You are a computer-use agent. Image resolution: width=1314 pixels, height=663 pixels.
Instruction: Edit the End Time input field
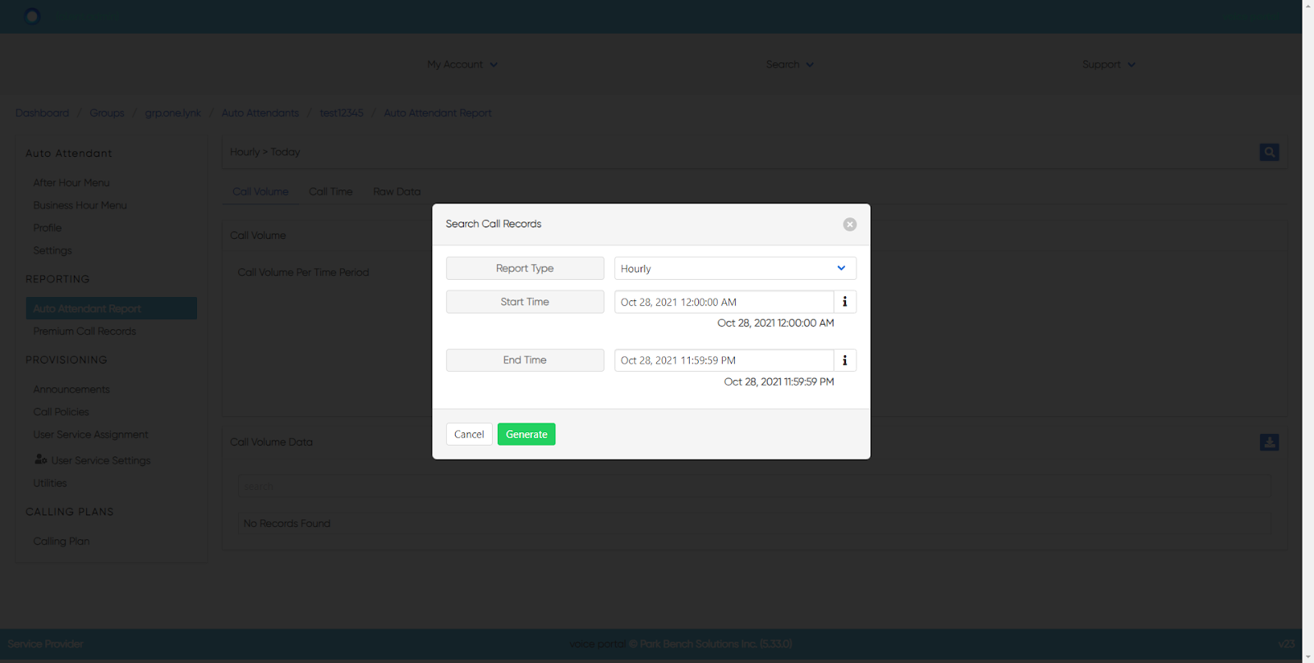(x=724, y=360)
